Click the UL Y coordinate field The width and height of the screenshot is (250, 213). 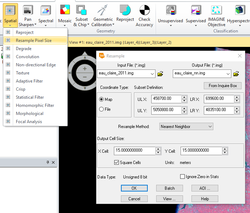(166, 110)
